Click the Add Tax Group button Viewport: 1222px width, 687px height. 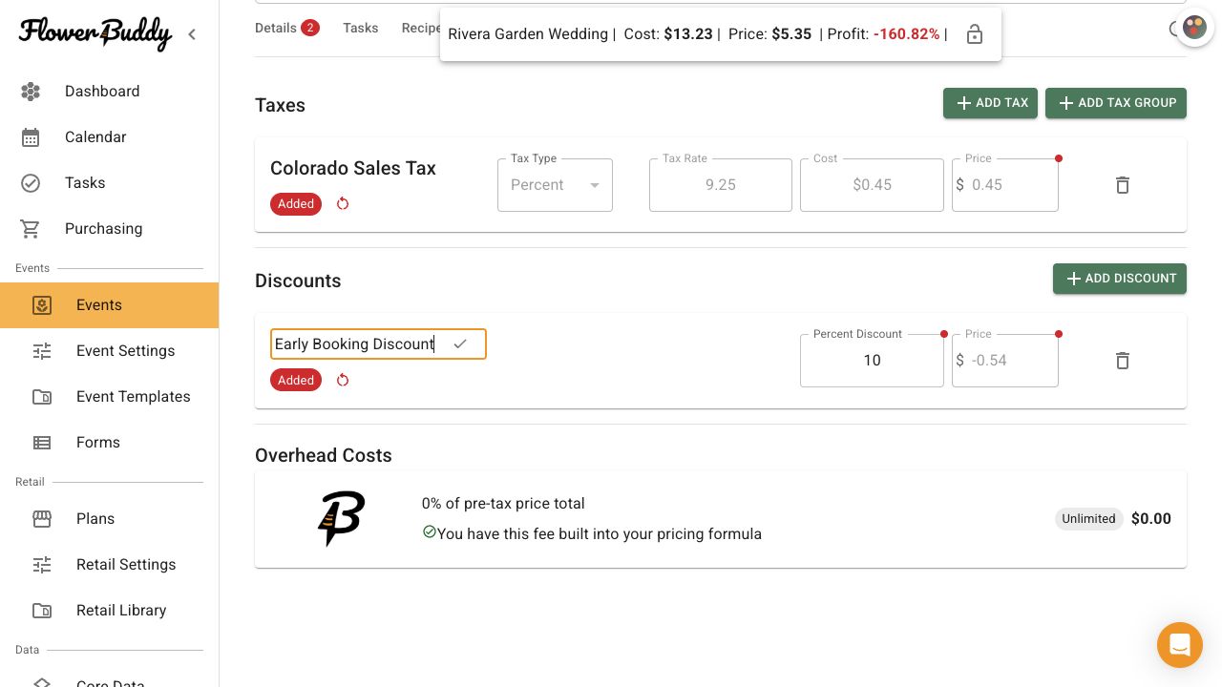[x=1116, y=103]
